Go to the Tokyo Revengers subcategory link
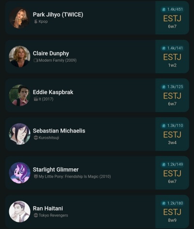Screen dimensions: 194x229 pyautogui.click(x=53, y=215)
